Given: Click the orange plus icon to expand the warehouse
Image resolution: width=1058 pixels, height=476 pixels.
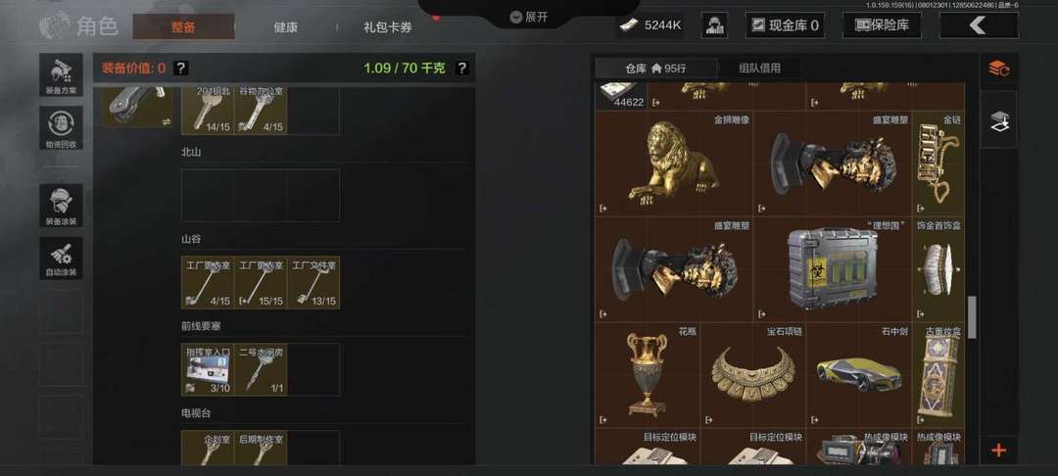Looking at the screenshot, I should 998,451.
